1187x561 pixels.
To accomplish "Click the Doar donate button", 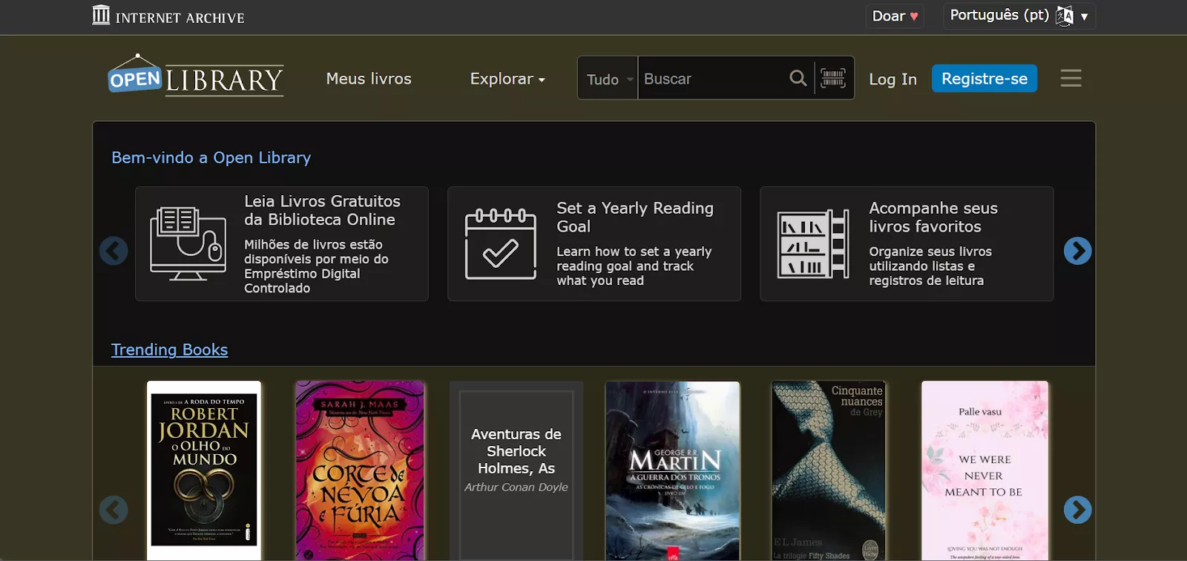I will pos(895,16).
